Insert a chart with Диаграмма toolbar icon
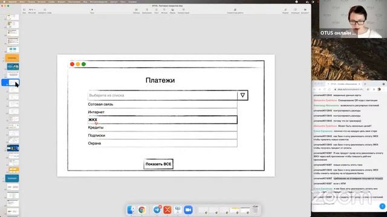 click(147, 11)
